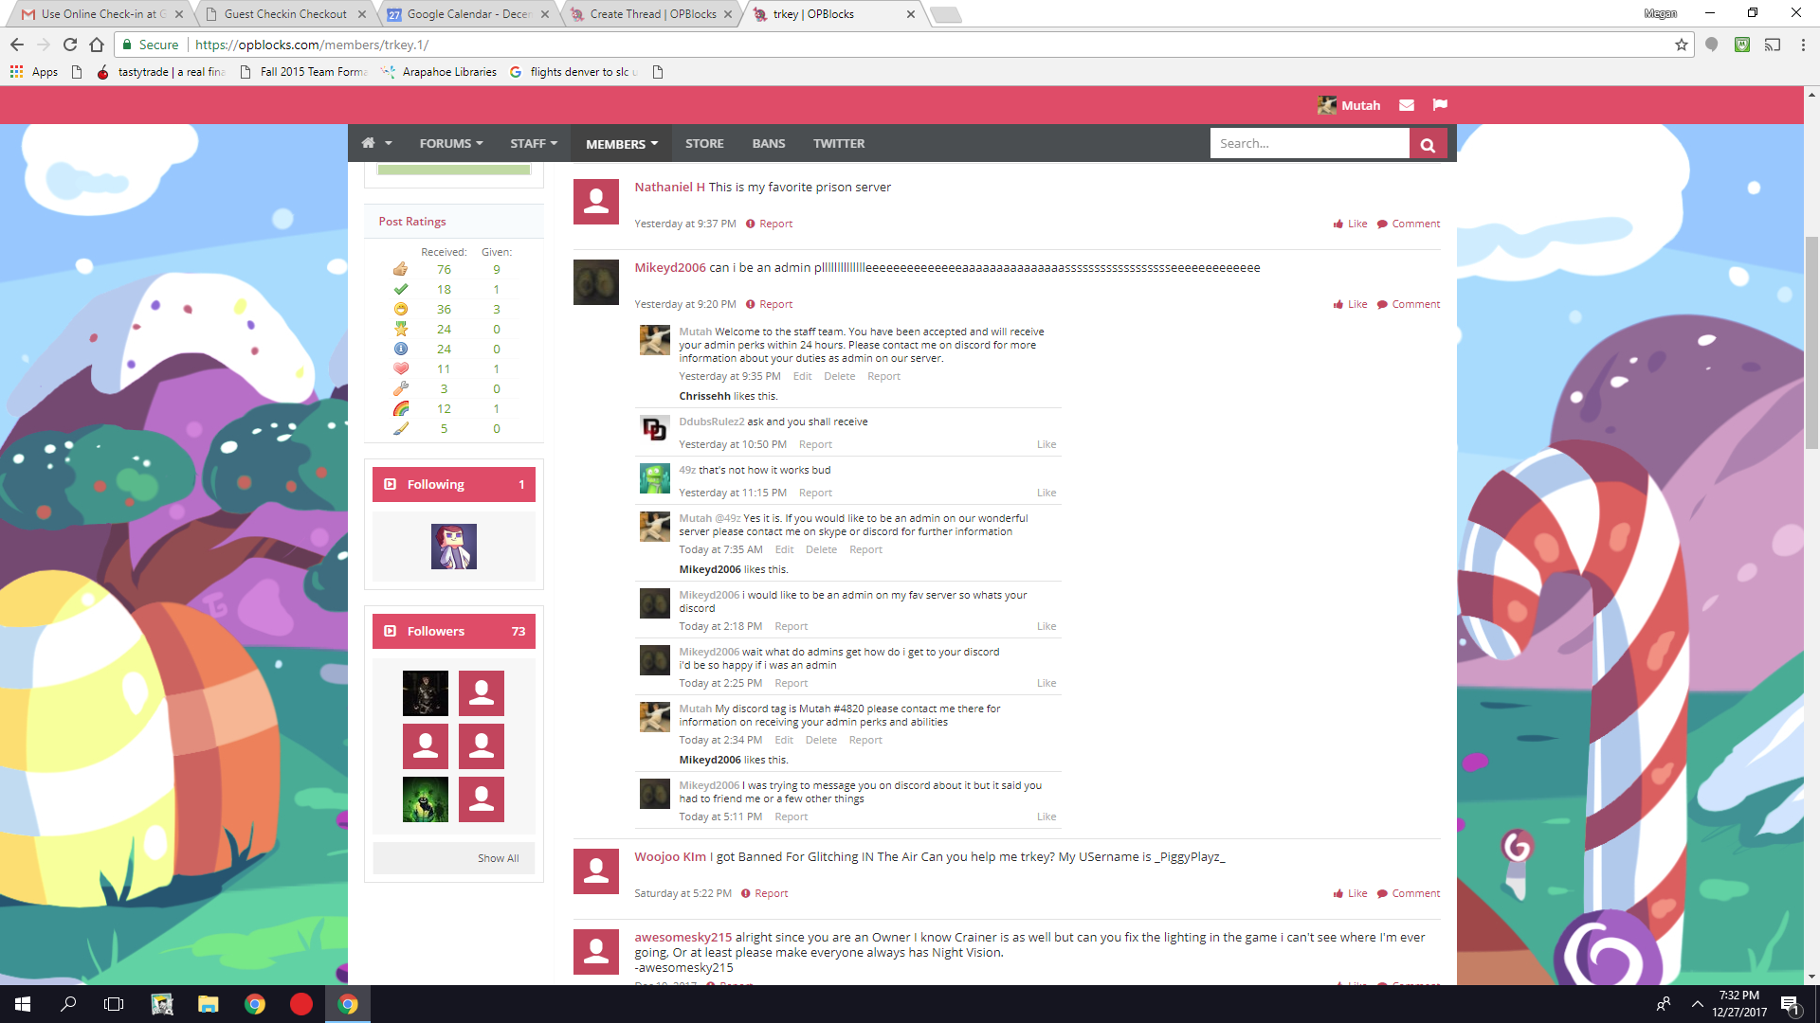Expand the FORUMS dropdown menu
Image resolution: width=1820 pixels, height=1023 pixels.
click(451, 143)
